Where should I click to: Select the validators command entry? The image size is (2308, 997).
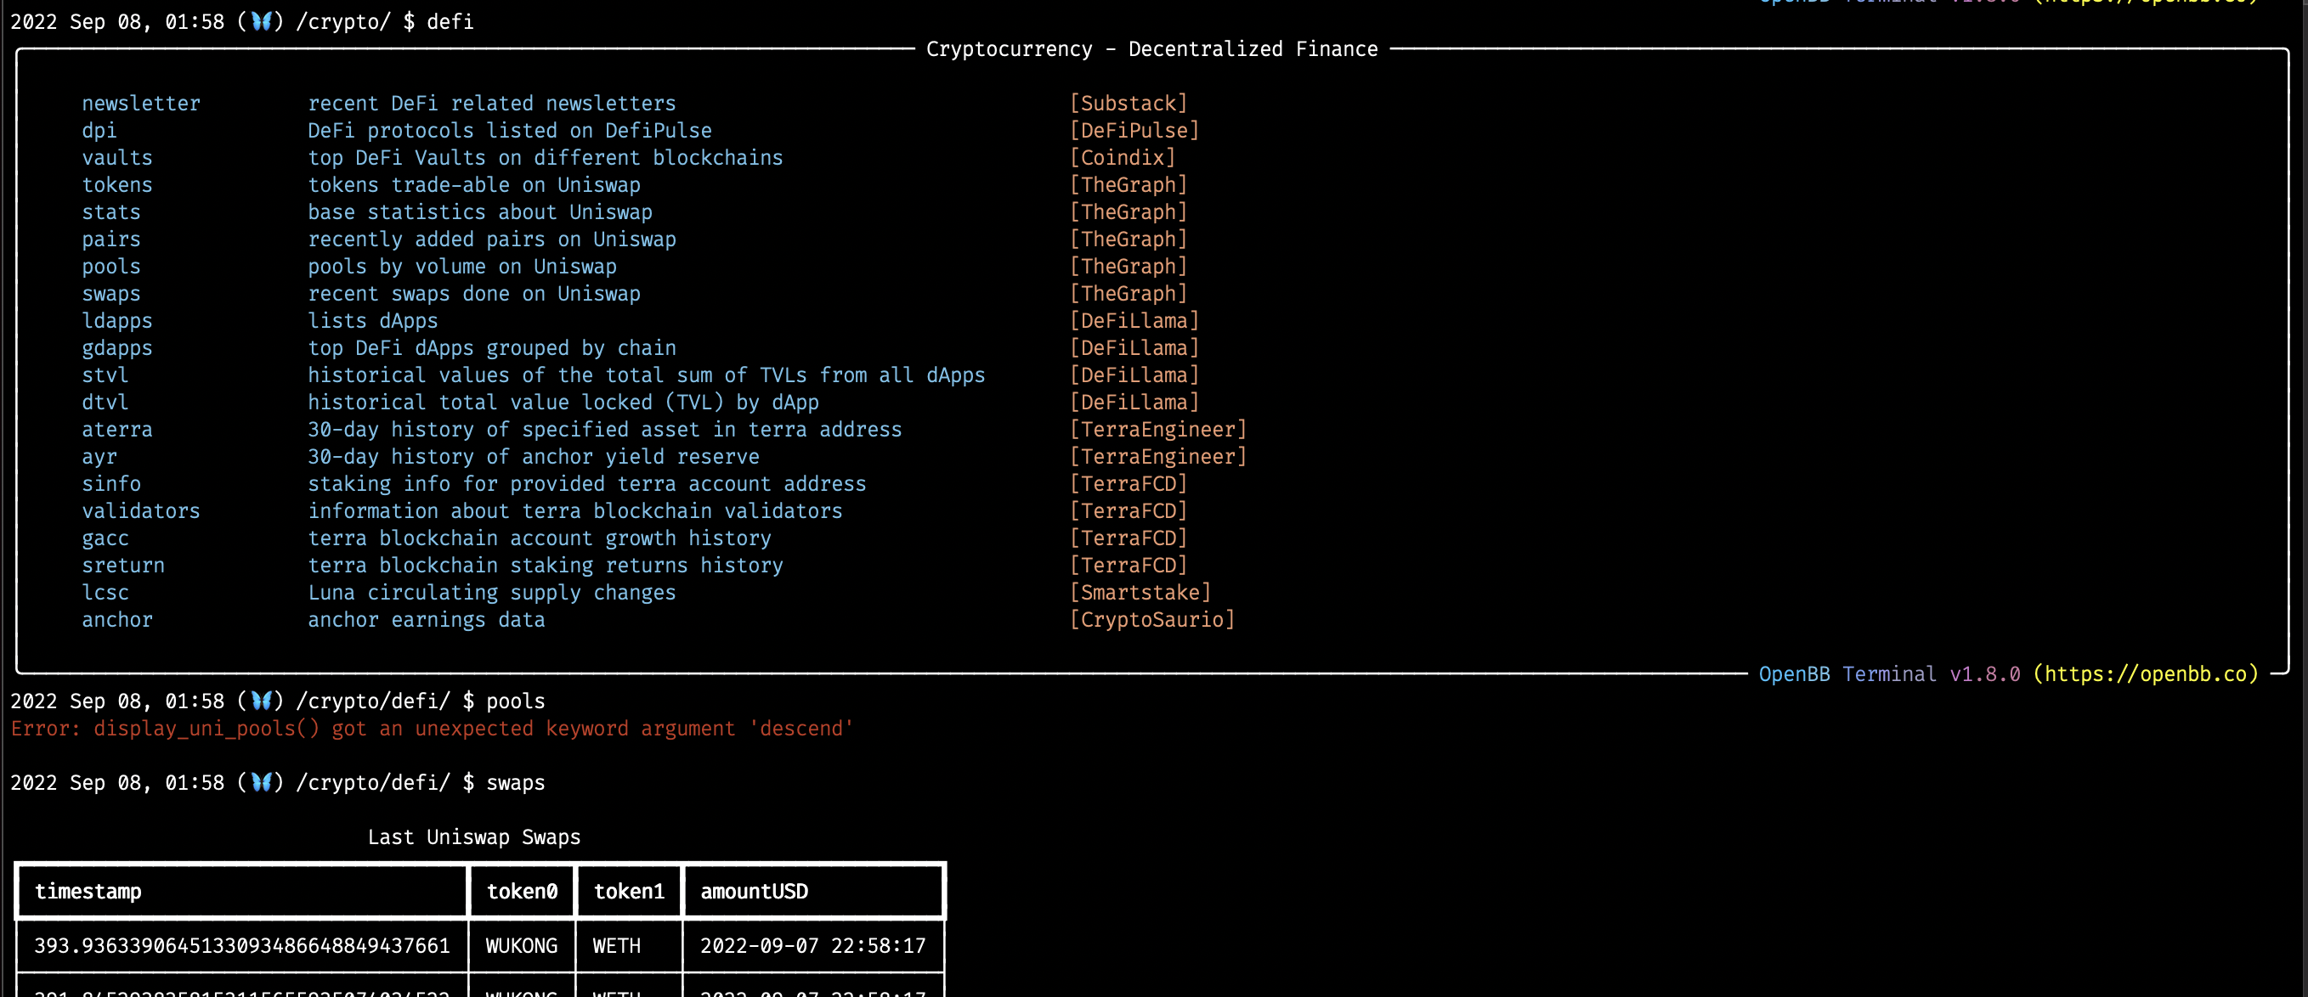click(141, 510)
